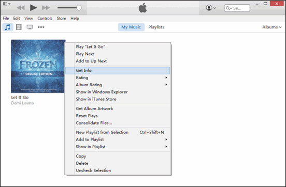Select the Music library note icon
The image size is (286, 187).
(8, 27)
